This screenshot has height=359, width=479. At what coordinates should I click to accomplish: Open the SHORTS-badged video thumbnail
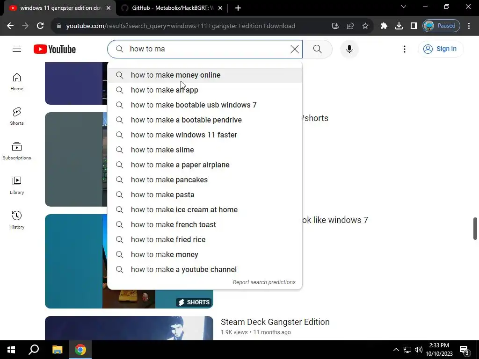point(129,261)
